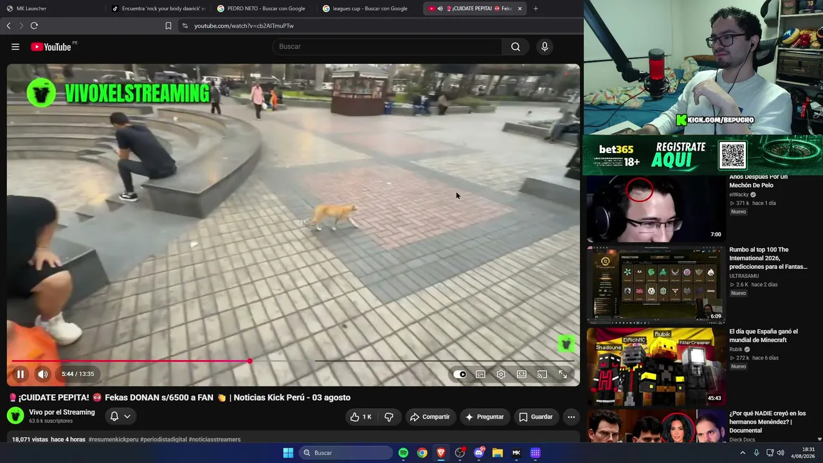Viewport: 823px width, 463px height.
Task: Open the Vivo por el Streaming channel avatar
Action: (15, 416)
